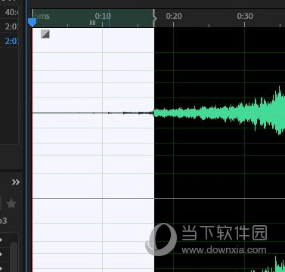This screenshot has width=285, height=272.
Task: Click the blue playhead marker on the timeline
Action: coord(32,22)
